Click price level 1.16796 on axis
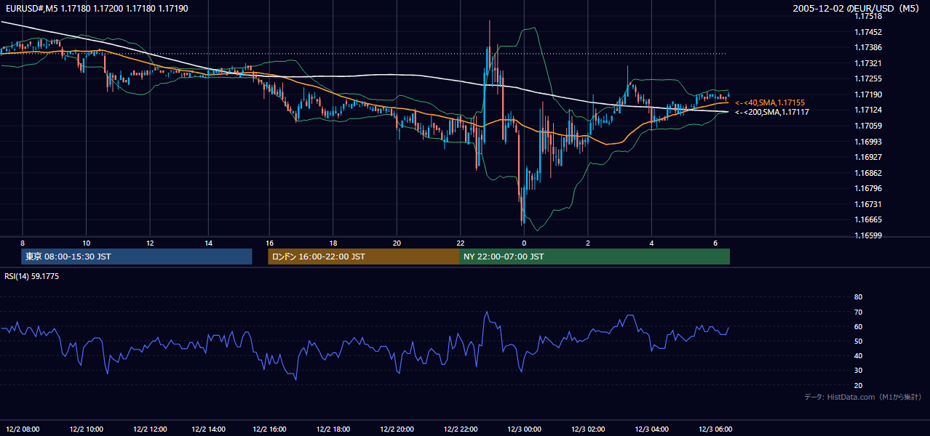Image resolution: width=930 pixels, height=436 pixels. [867, 188]
